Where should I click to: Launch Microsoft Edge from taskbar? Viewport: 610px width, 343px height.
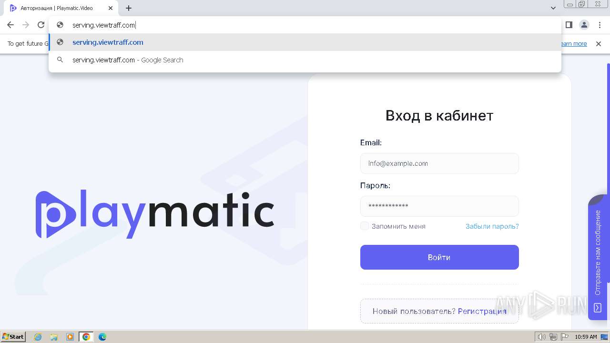102,337
